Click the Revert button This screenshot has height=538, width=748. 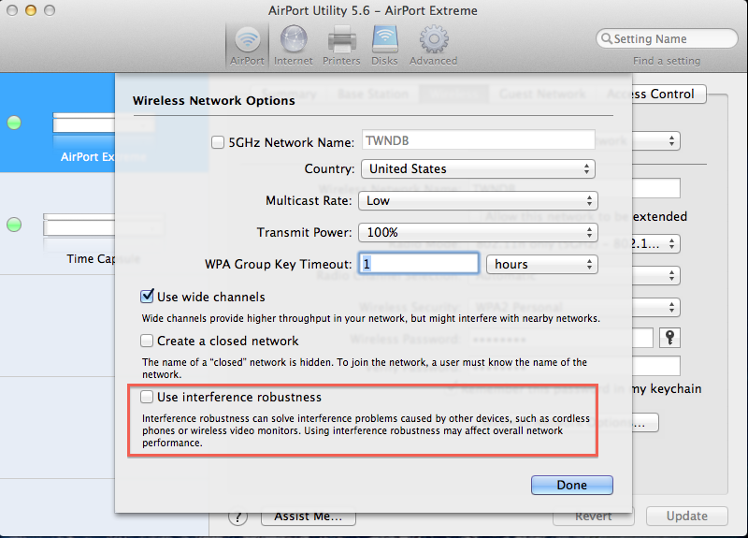point(594,518)
